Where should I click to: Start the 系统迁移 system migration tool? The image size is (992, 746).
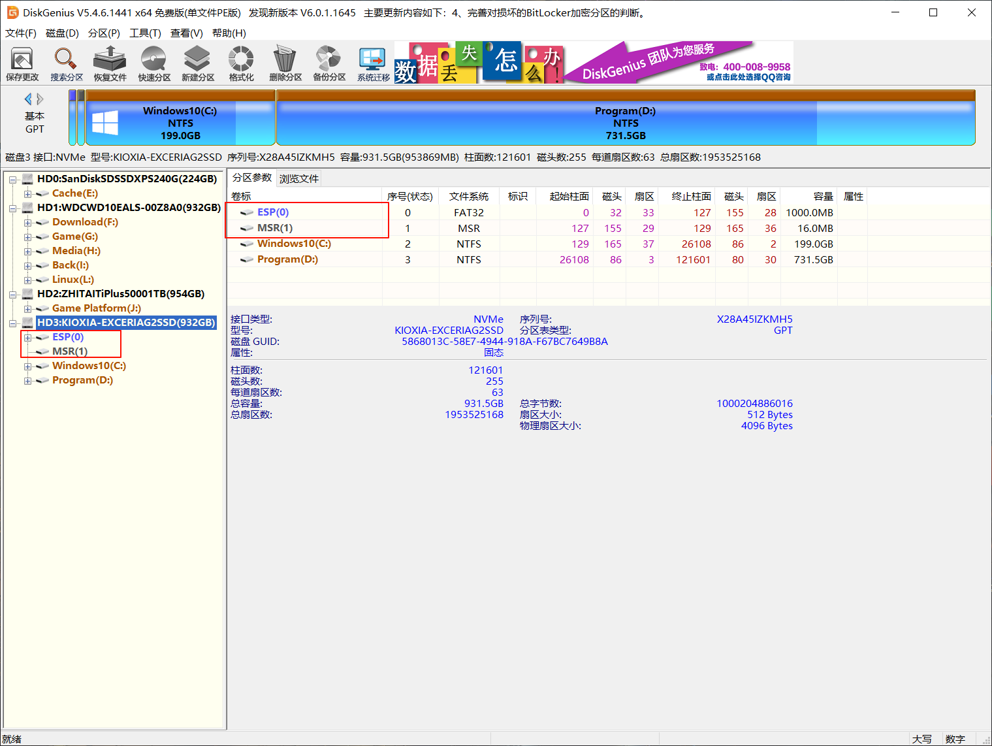coord(373,64)
